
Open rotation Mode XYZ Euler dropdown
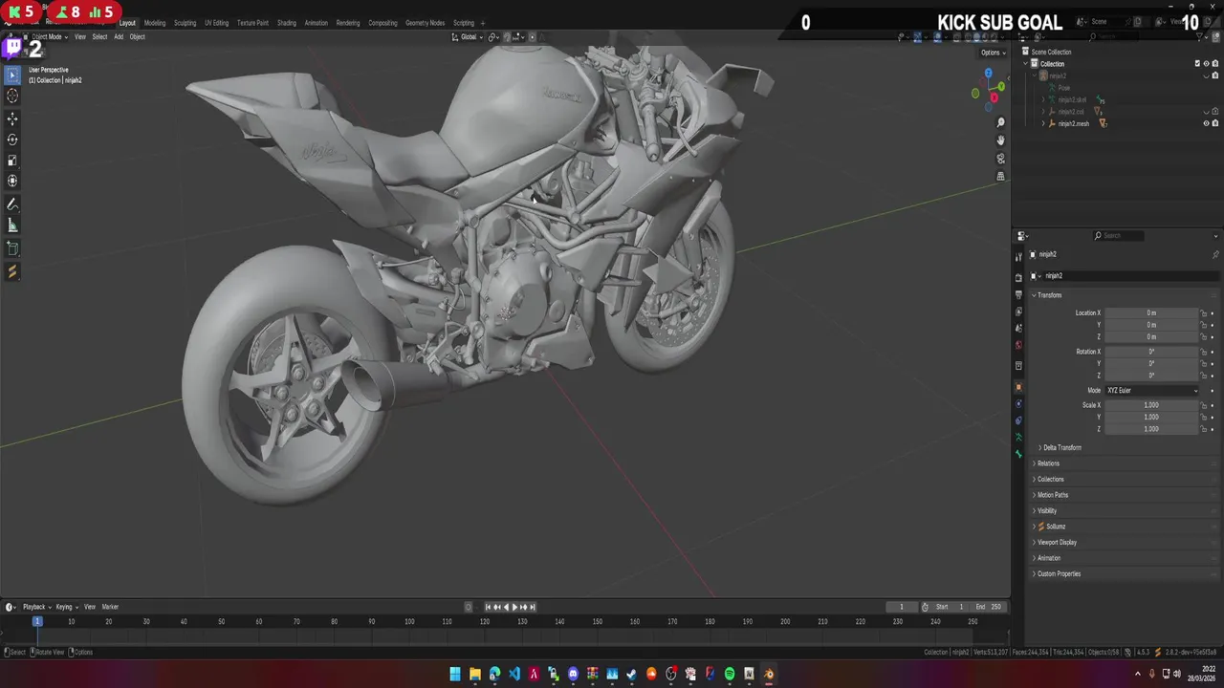click(1151, 391)
